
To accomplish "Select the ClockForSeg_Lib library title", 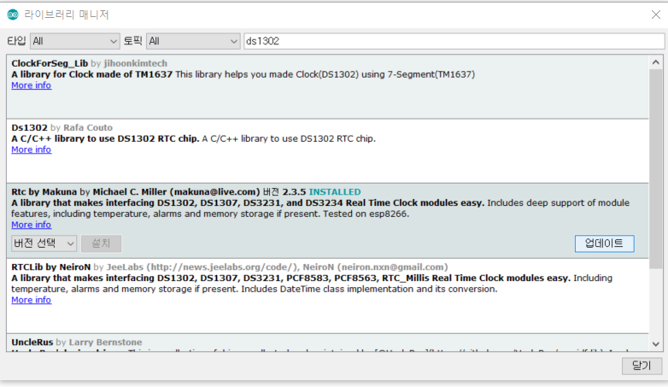I will tap(50, 63).
